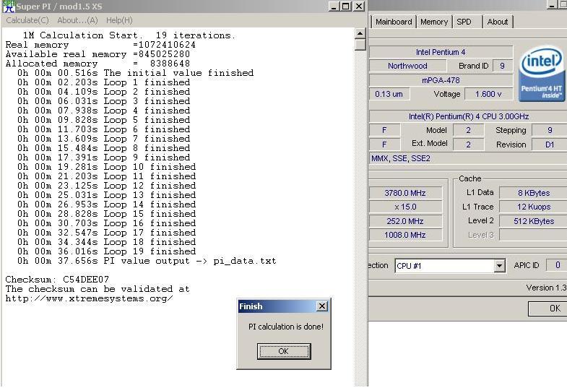Click the 252.0 MHz bus speed field

coord(405,221)
